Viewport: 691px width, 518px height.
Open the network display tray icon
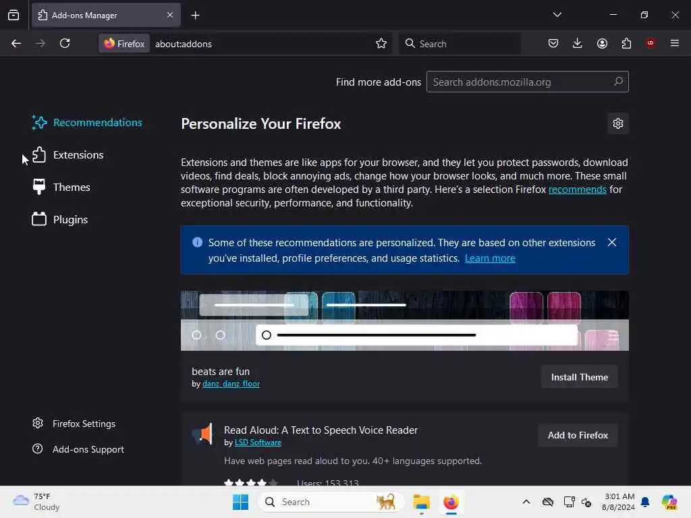[x=569, y=502]
